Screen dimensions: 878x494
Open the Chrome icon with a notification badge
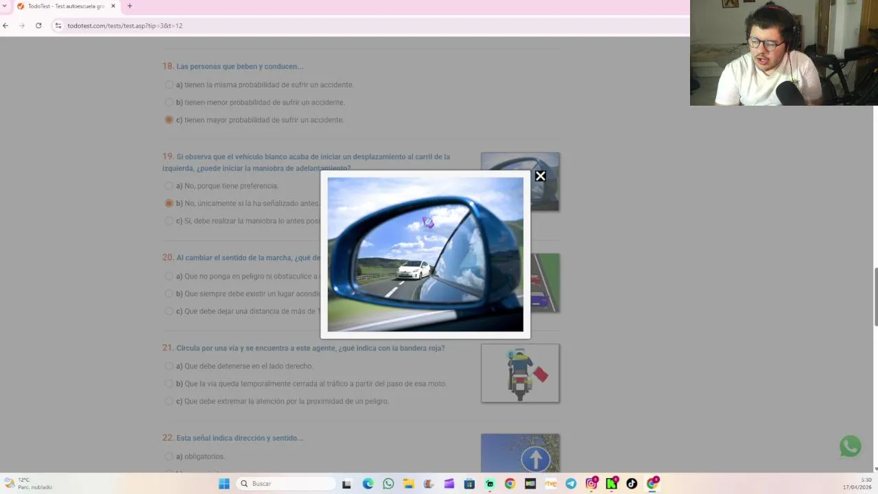652,484
